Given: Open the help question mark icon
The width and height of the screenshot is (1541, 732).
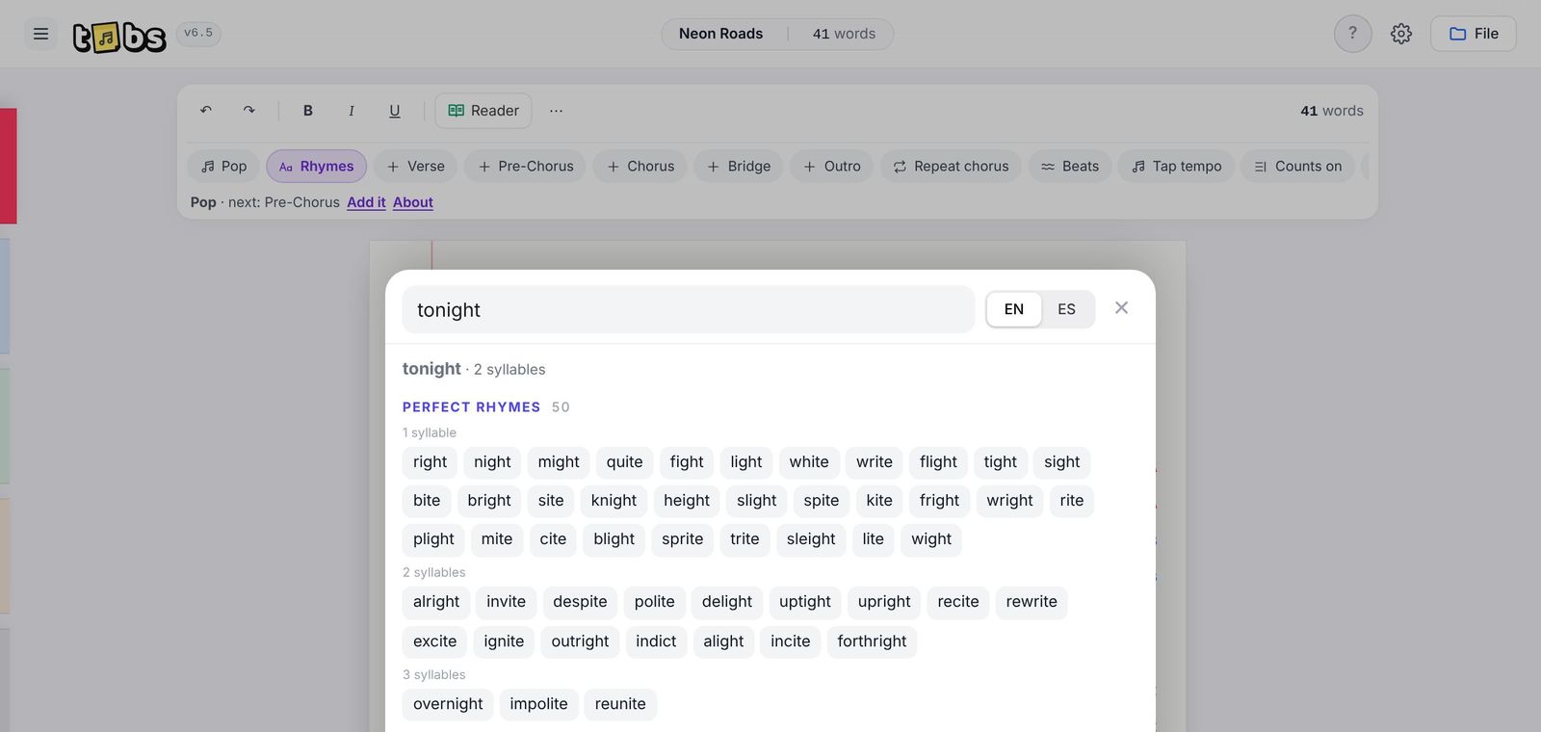Looking at the screenshot, I should click(1352, 34).
